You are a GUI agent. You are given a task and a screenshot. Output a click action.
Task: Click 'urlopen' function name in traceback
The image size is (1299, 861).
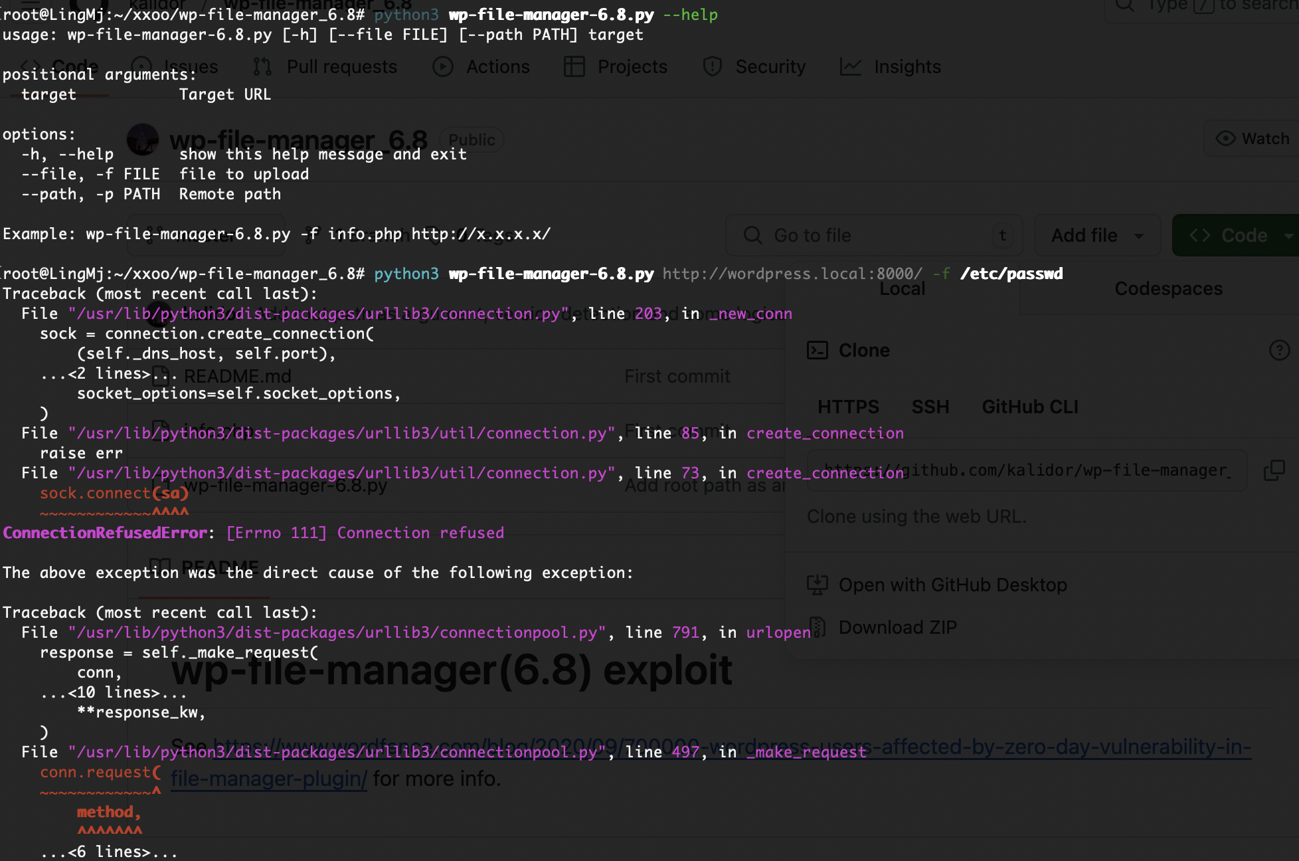click(778, 632)
